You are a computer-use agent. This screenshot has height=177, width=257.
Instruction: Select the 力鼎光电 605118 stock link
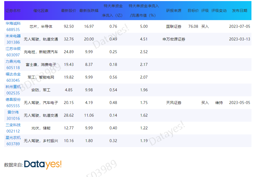point(13,65)
